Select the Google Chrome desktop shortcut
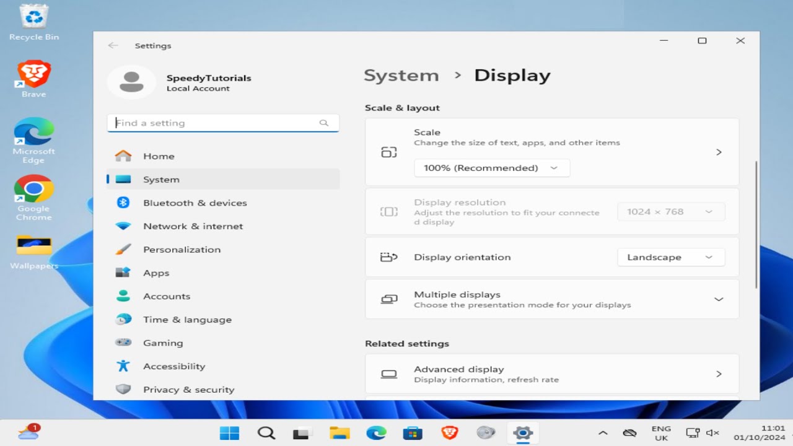This screenshot has width=793, height=446. pyautogui.click(x=33, y=198)
